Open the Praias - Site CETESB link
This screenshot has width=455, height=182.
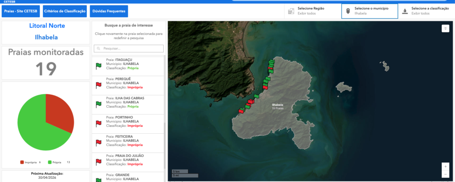(21, 11)
